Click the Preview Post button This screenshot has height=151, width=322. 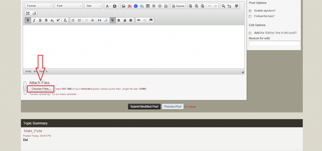173,107
